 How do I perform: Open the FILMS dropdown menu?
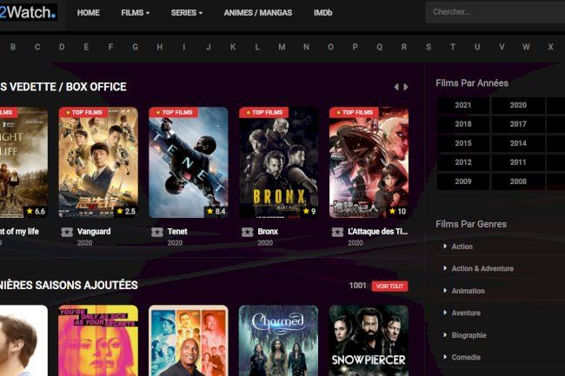coord(135,13)
